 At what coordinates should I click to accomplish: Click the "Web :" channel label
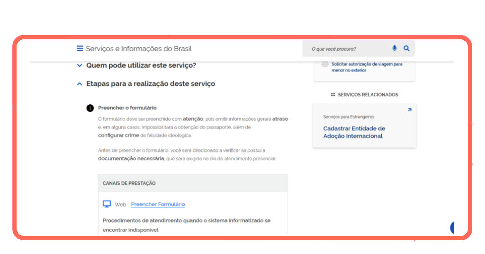click(121, 204)
